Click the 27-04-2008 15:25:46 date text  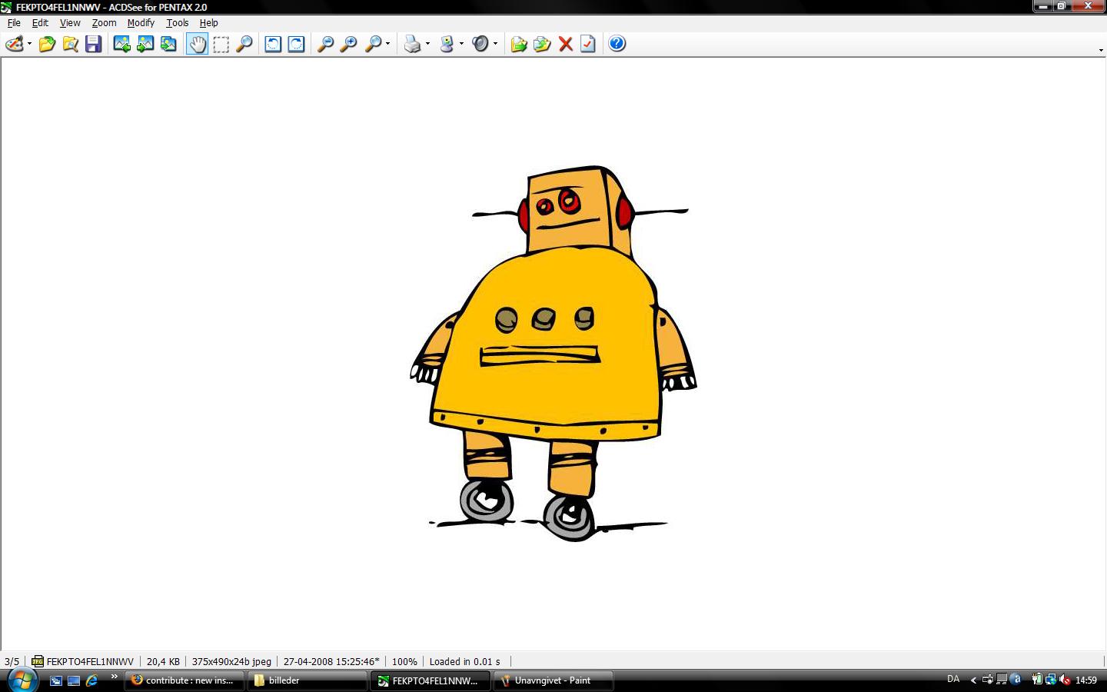coord(331,661)
